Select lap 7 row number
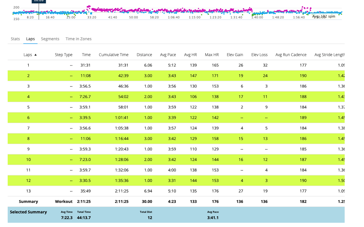 coord(28,128)
